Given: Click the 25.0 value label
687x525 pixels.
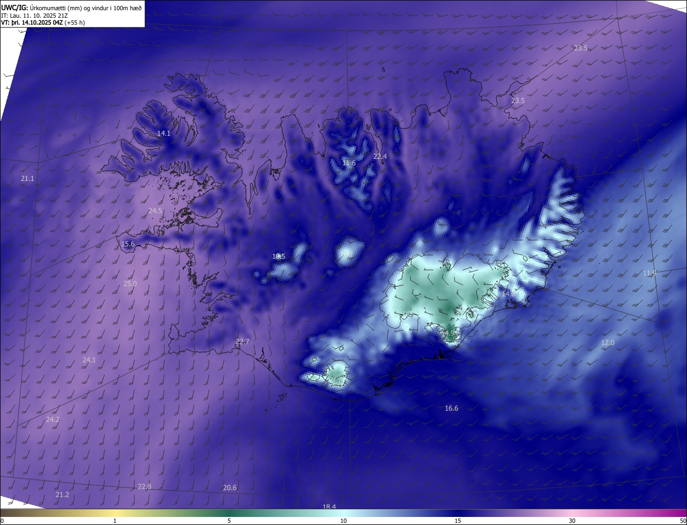Looking at the screenshot, I should pyautogui.click(x=130, y=283).
